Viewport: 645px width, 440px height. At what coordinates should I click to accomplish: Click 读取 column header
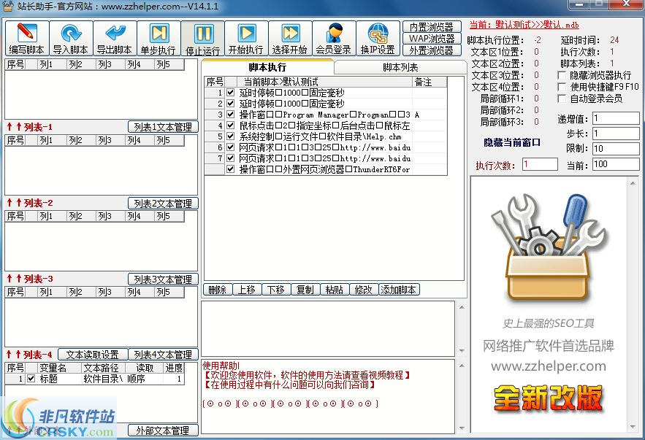[x=145, y=368]
